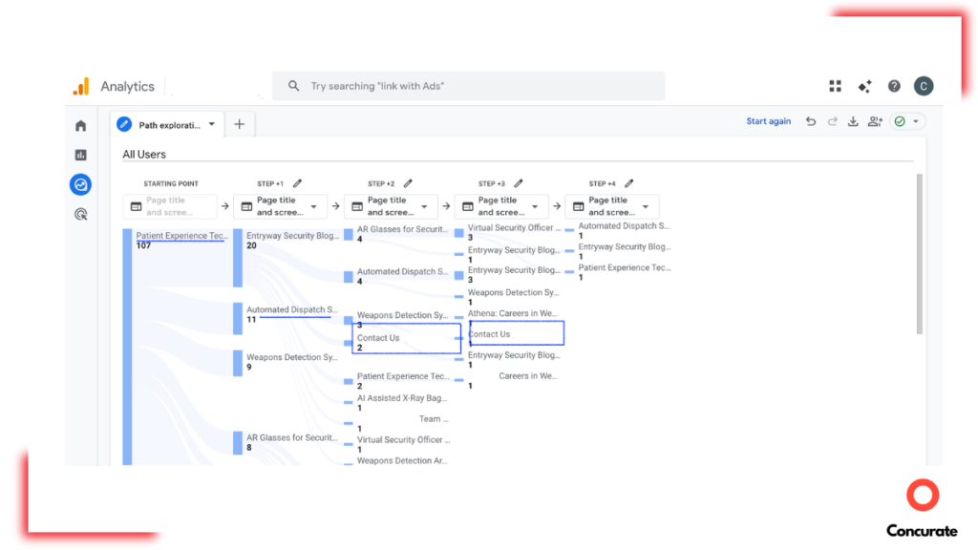Open the Advertising section from the sidebar
This screenshot has width=978, height=550.
click(x=80, y=214)
